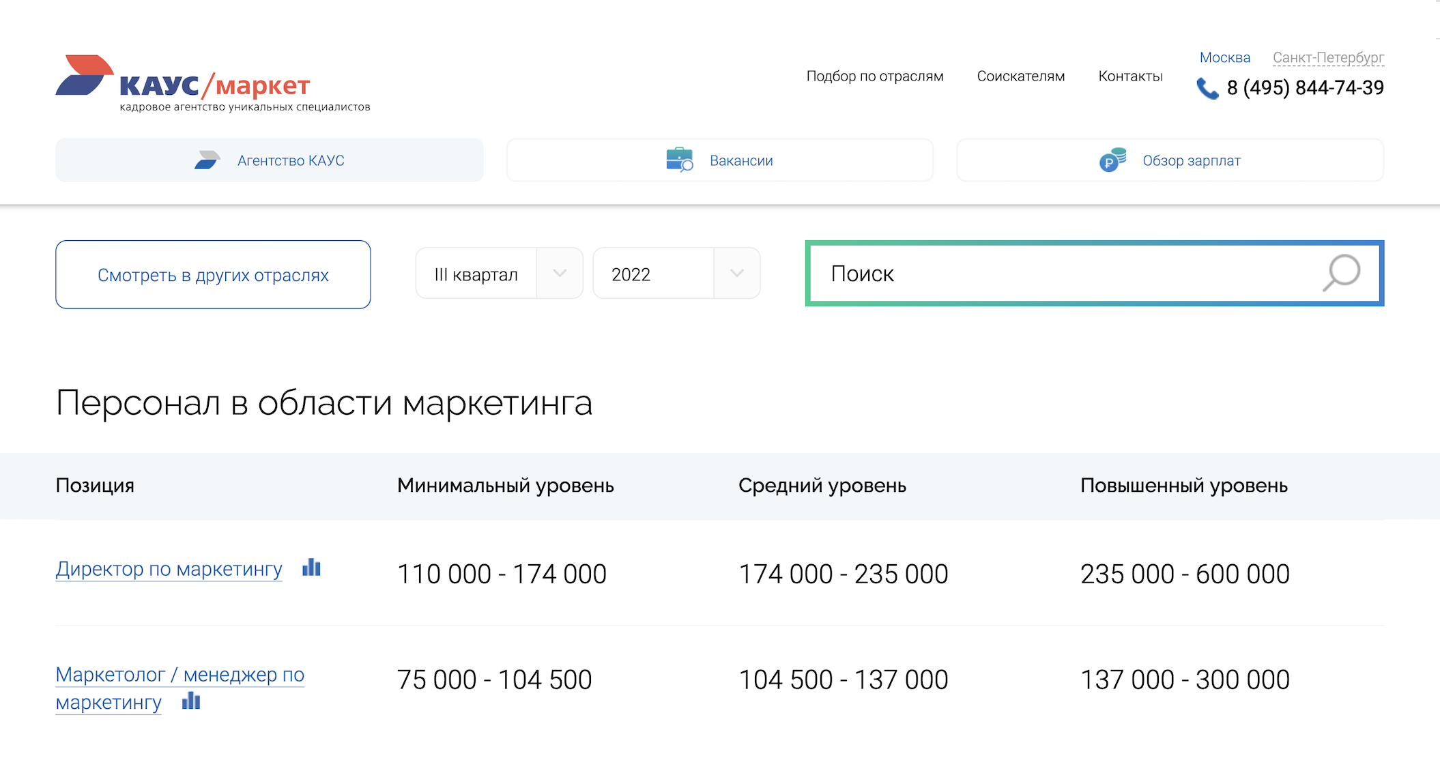Screen dimensions: 1440x775
Task: Click the 235 000 - 600 000 cell
Action: pyautogui.click(x=1185, y=574)
